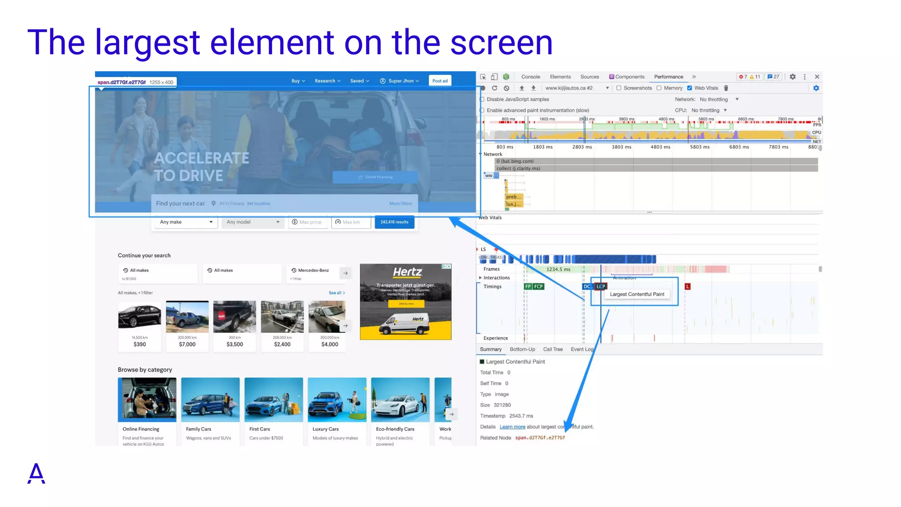Click the Max price field
This screenshot has height=507, width=901.
(x=308, y=222)
